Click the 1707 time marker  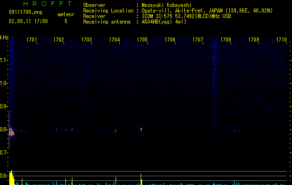198,40
